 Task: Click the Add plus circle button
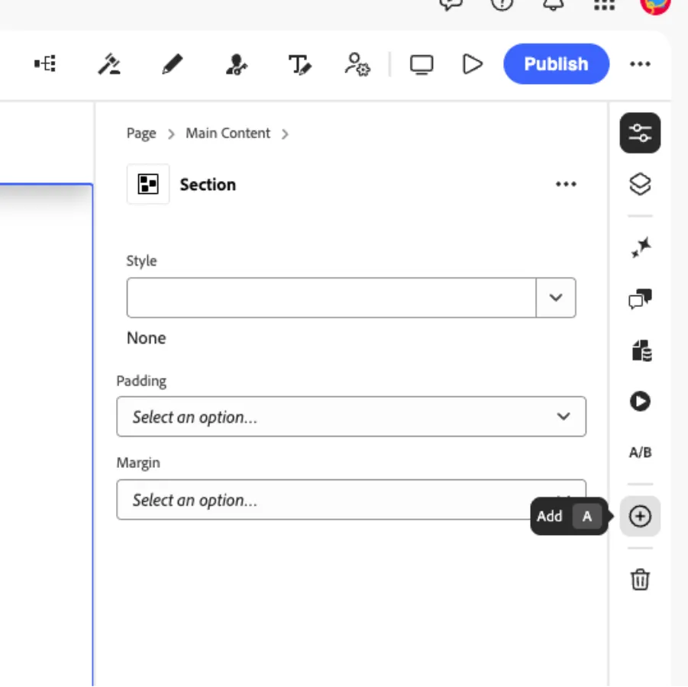[640, 516]
